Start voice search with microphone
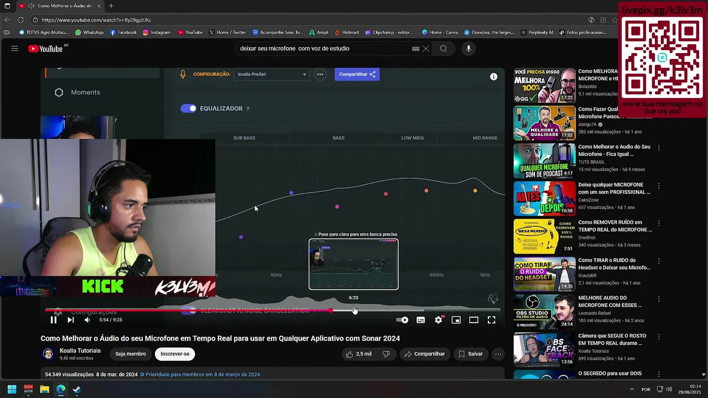 click(x=468, y=49)
